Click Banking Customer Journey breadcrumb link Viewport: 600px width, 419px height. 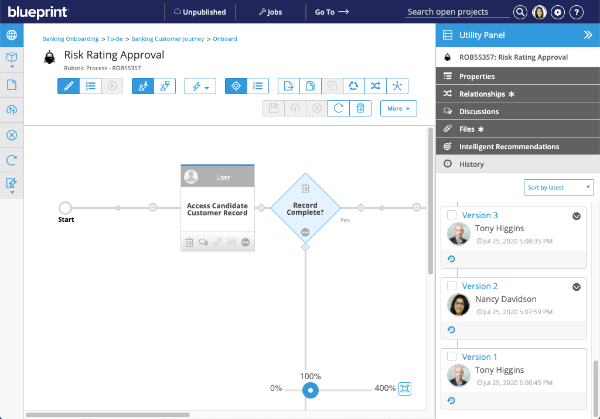click(x=168, y=39)
